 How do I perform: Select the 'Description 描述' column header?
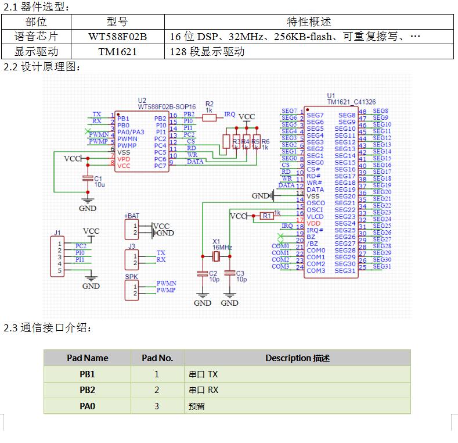(x=297, y=358)
